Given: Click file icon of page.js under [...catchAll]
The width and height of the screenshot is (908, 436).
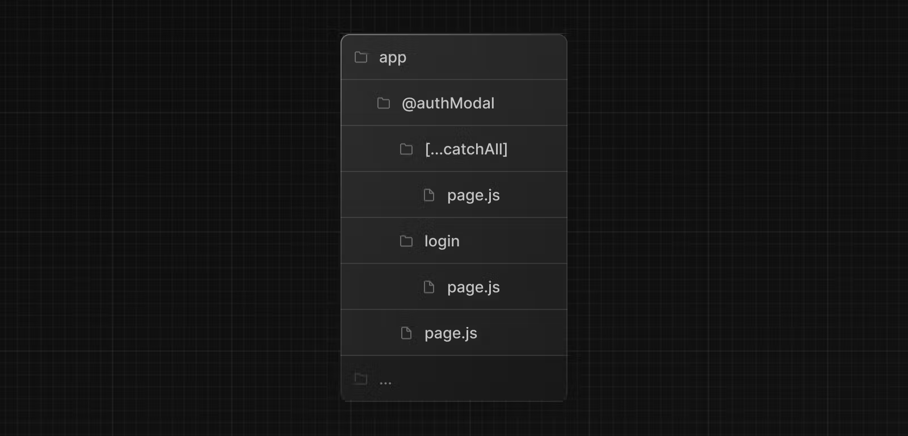Looking at the screenshot, I should 429,195.
